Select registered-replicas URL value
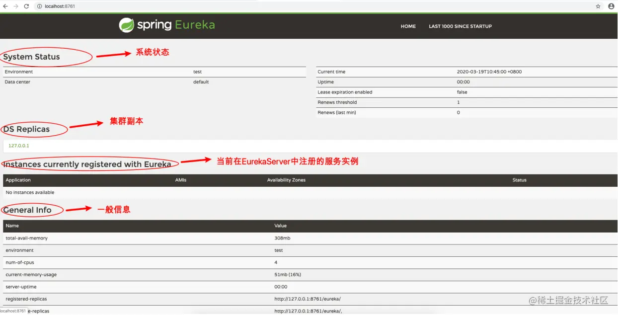The height and width of the screenshot is (315, 618). (x=308, y=299)
